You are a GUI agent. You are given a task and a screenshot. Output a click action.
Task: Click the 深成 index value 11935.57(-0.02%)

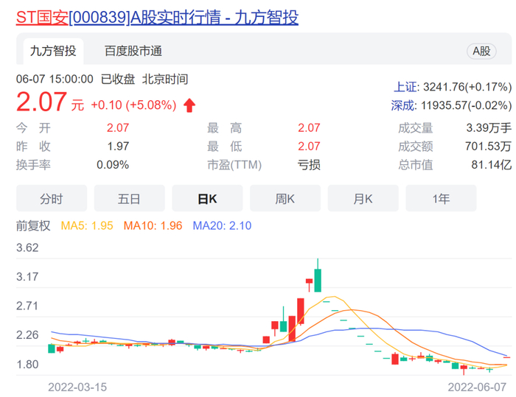tap(467, 105)
